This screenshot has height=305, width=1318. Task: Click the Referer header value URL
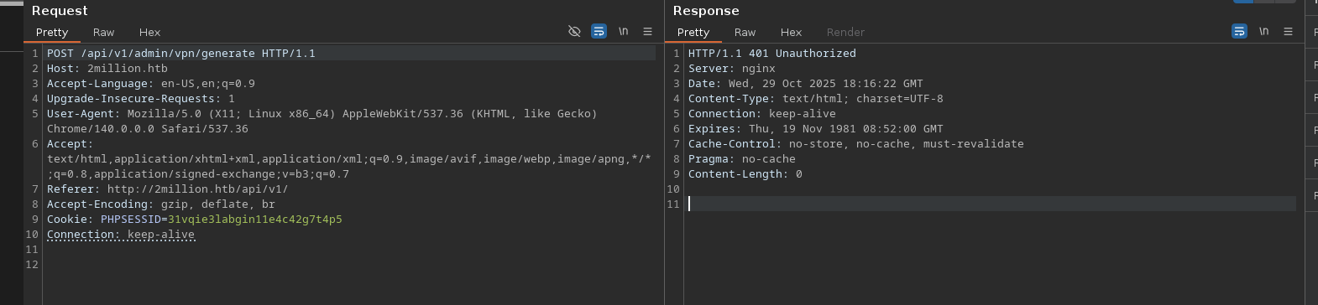pyautogui.click(x=198, y=189)
